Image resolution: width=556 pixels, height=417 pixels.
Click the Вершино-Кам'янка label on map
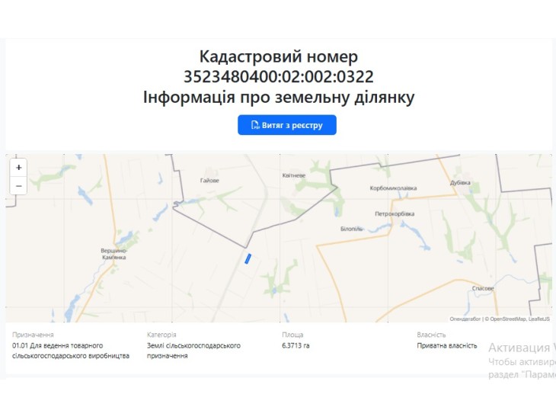click(x=113, y=254)
